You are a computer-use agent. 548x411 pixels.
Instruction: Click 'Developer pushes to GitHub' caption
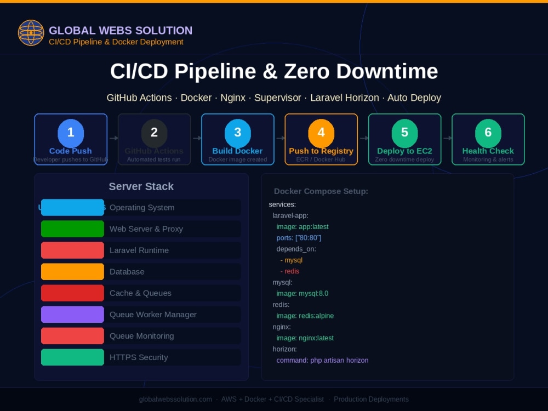tap(71, 159)
